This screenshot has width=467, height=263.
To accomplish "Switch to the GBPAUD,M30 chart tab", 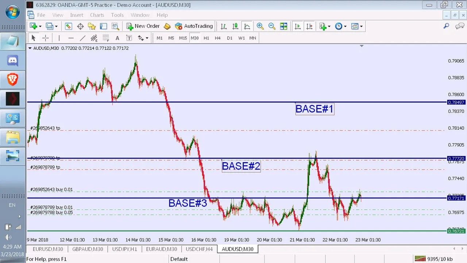I will coord(88,249).
